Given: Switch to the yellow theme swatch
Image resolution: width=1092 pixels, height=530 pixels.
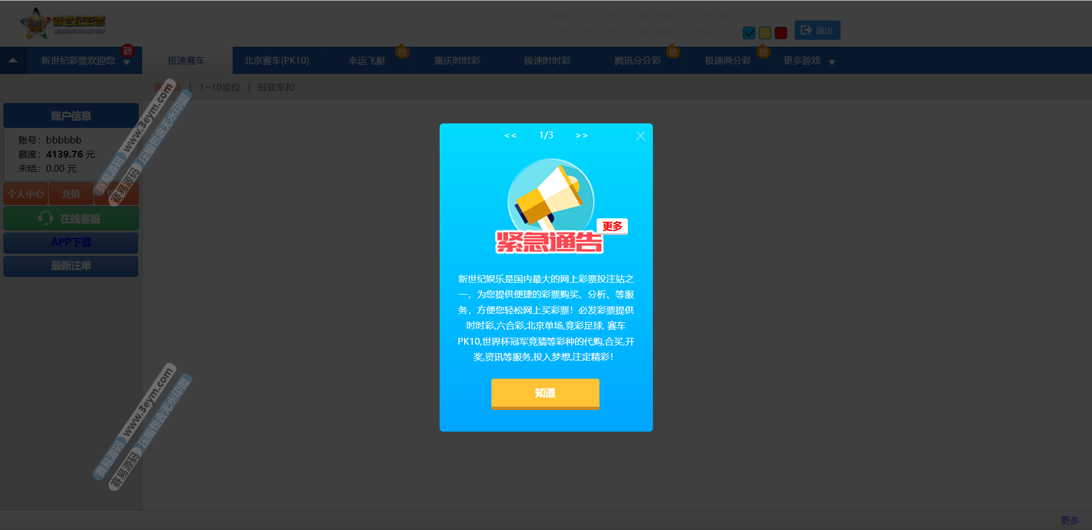Looking at the screenshot, I should point(765,33).
